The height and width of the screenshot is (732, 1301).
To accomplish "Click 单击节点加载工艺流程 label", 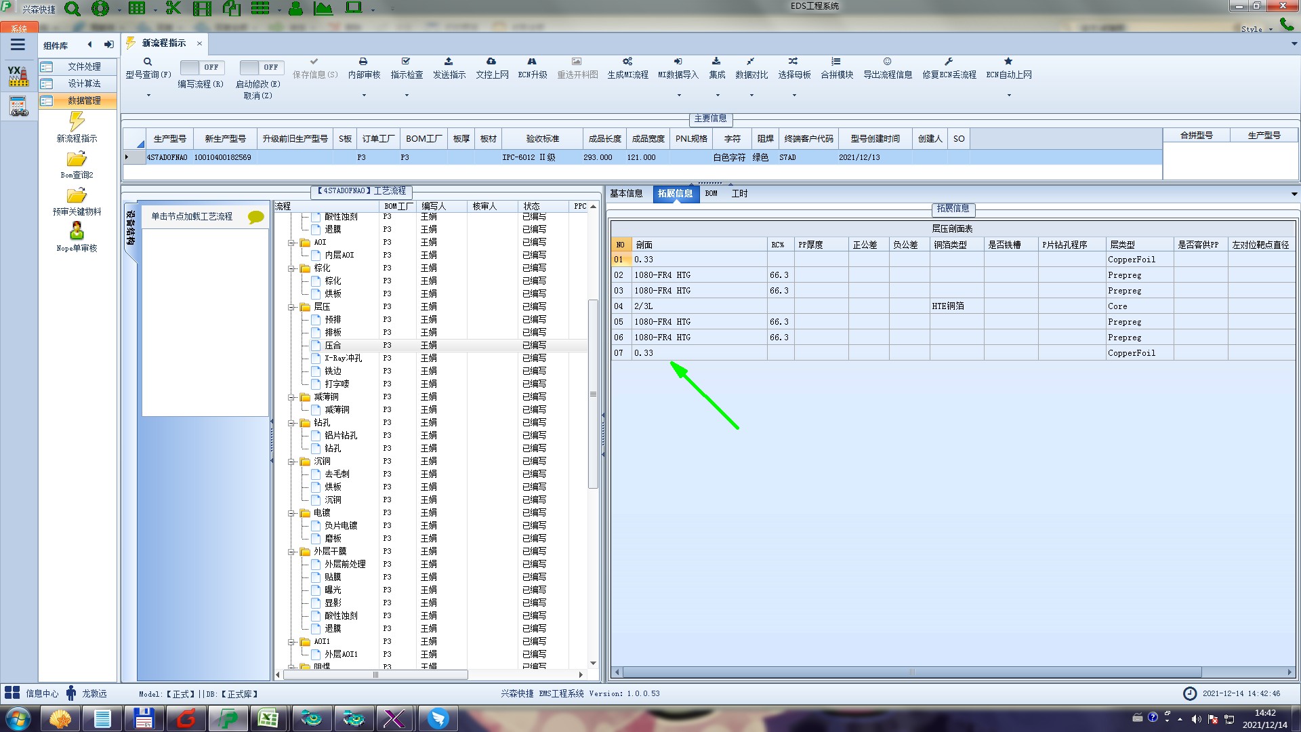I will (192, 217).
